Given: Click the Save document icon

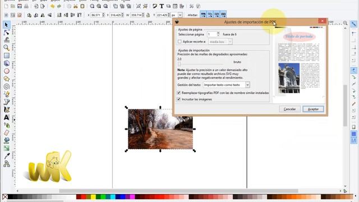Looking at the screenshot, I should pos(20,6).
